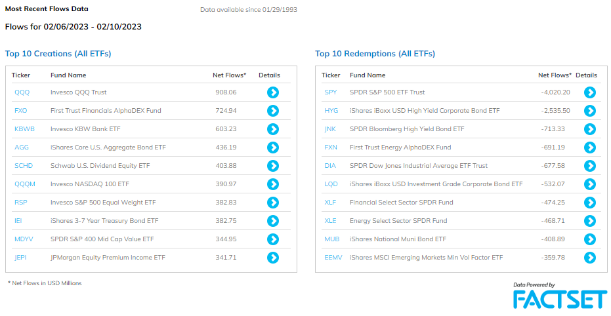The image size is (611, 316).
Task: Select the -359.78 net flow value
Action: 553,257
